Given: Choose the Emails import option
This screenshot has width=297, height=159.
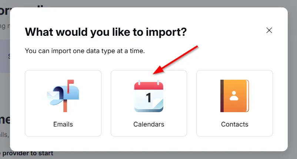Looking at the screenshot, I should tap(63, 103).
